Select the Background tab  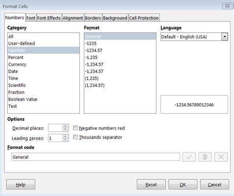pos(115,18)
